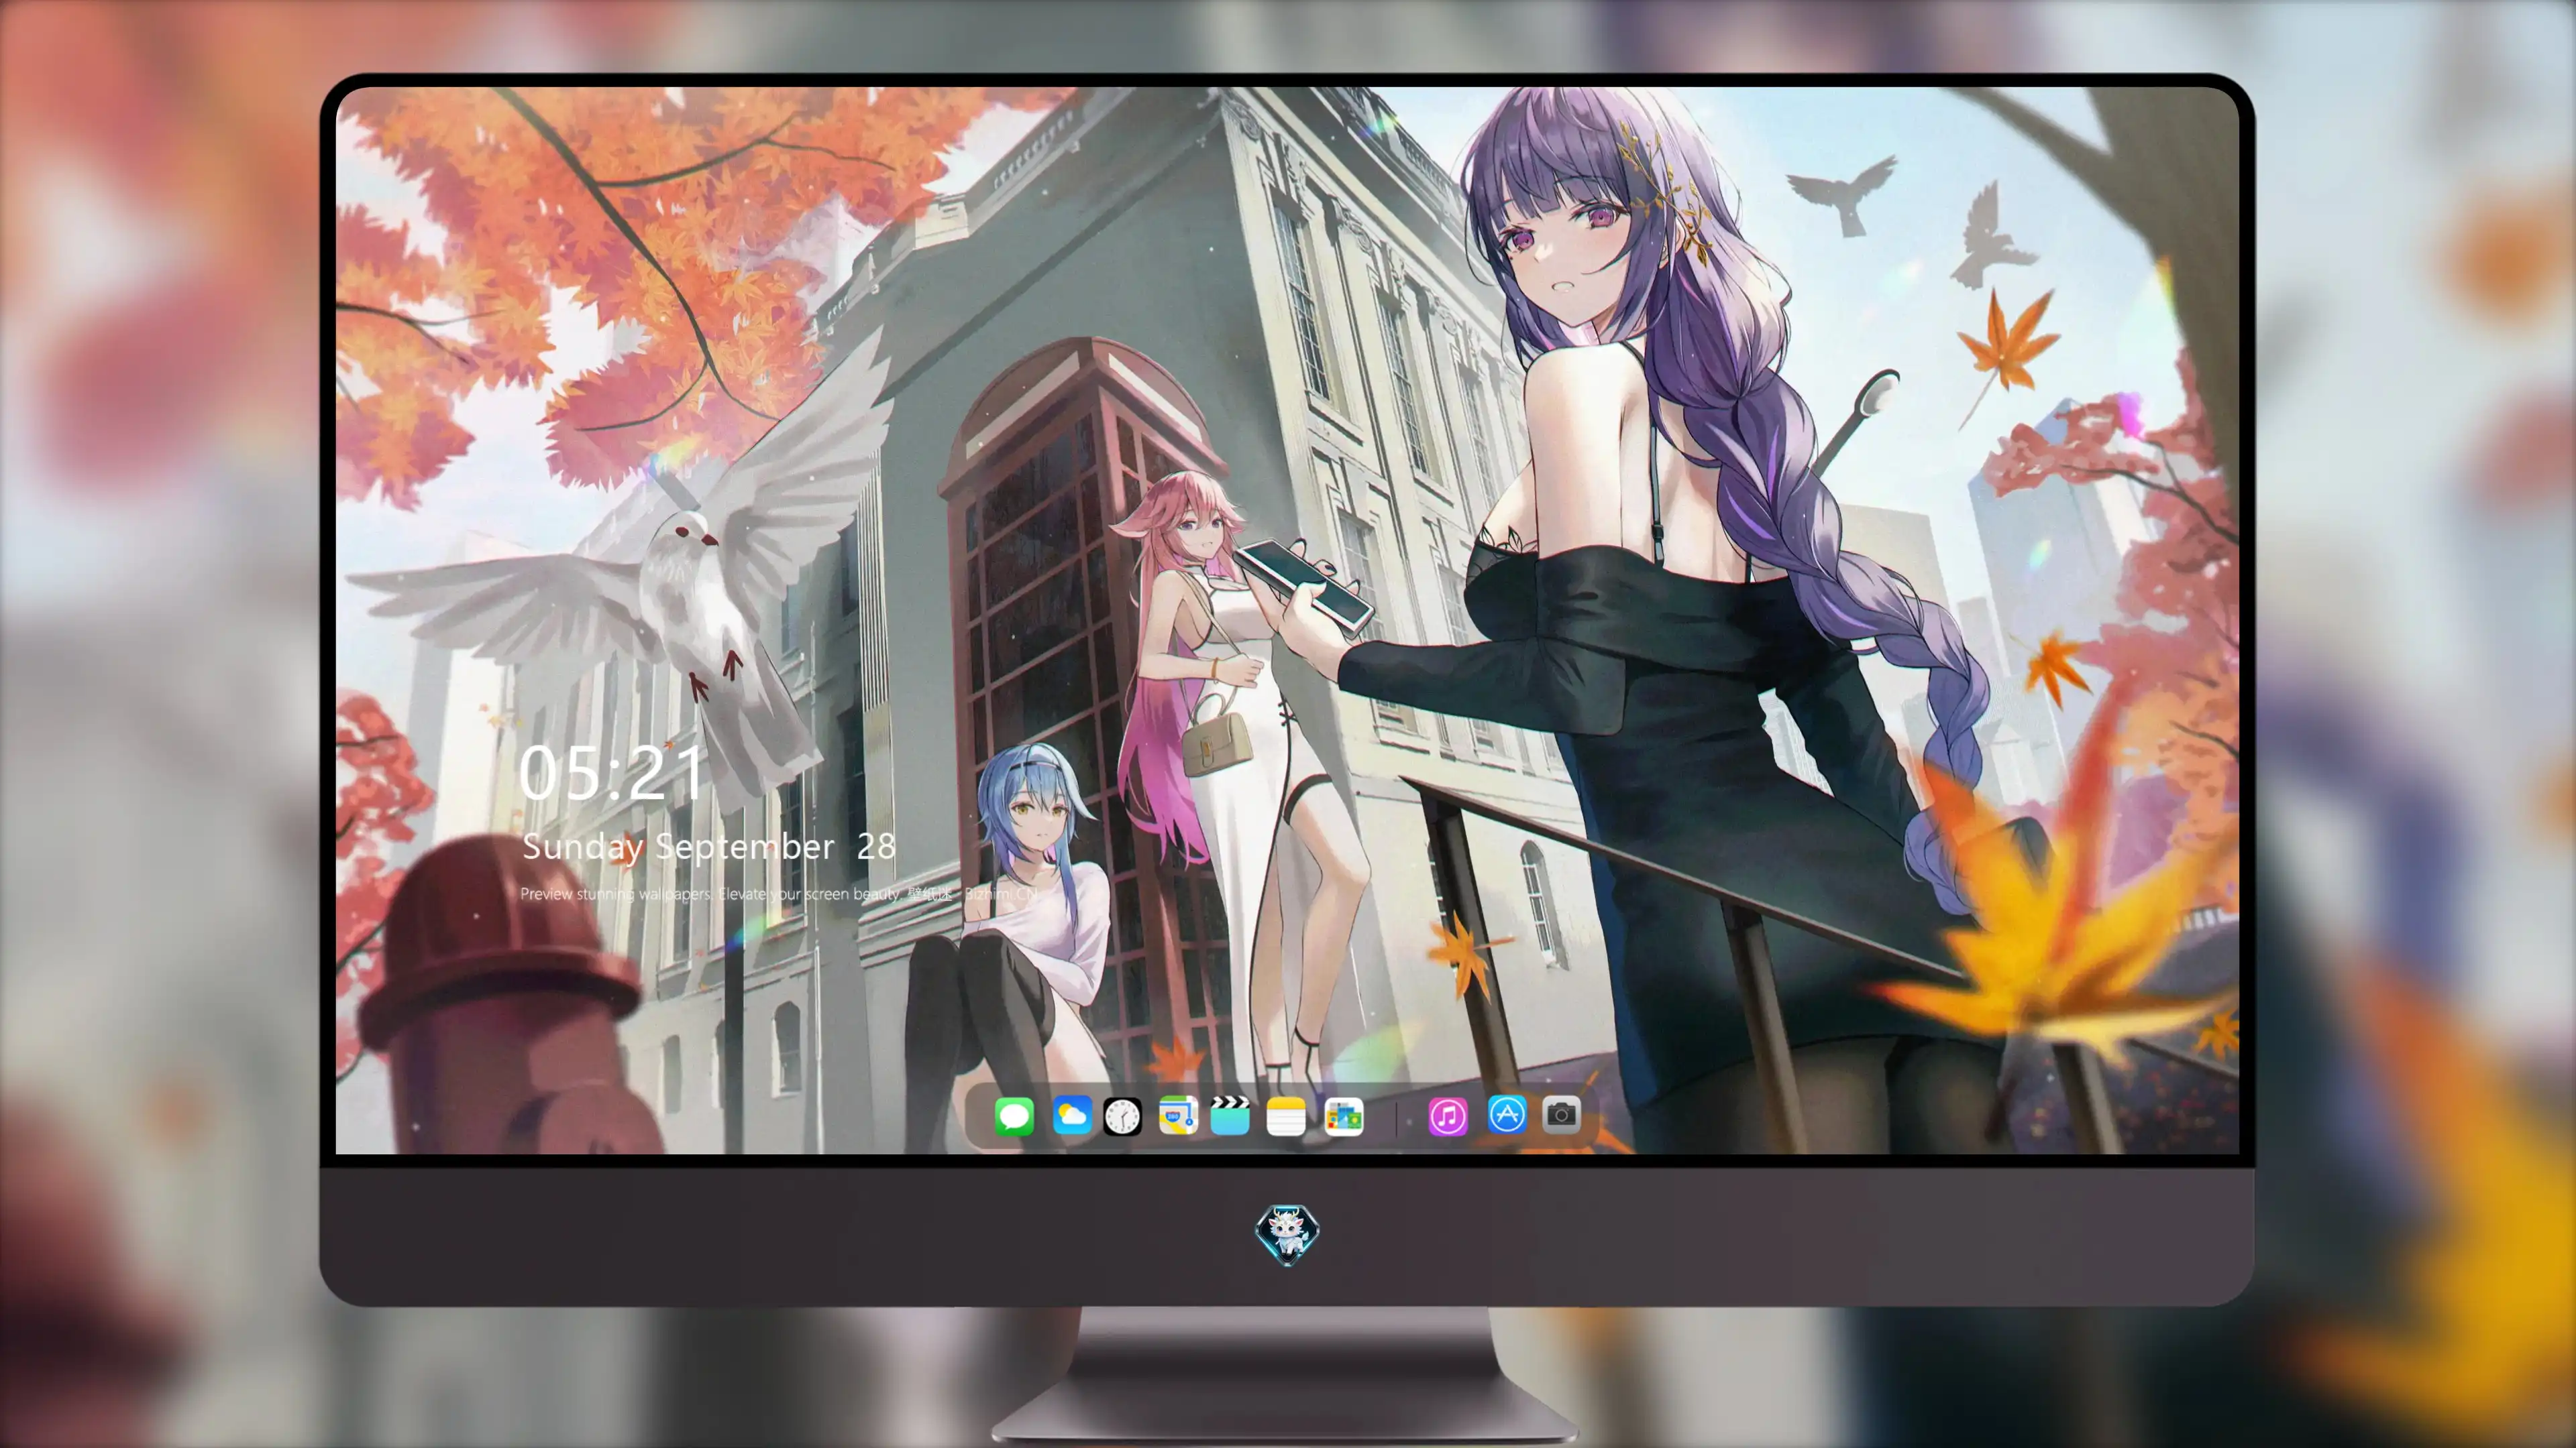
Task: Launch the Weather app from the dock
Action: 1072,1115
